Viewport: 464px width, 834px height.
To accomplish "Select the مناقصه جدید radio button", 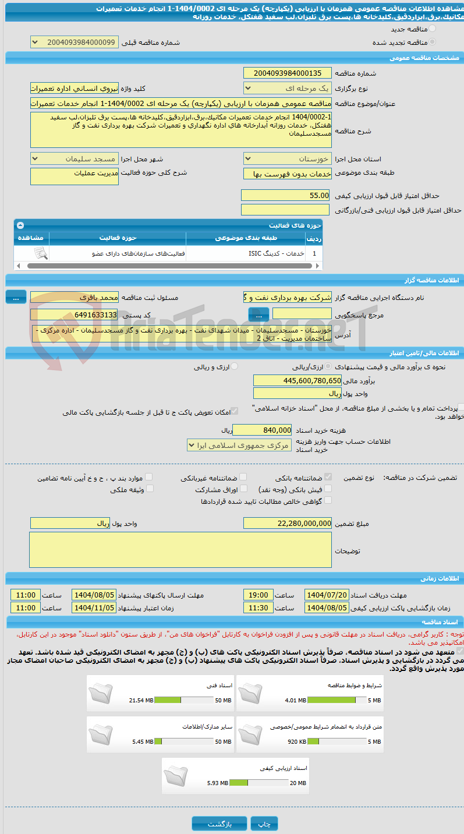I will pos(431,29).
